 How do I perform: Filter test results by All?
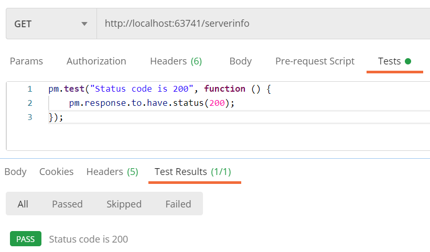pos(23,204)
